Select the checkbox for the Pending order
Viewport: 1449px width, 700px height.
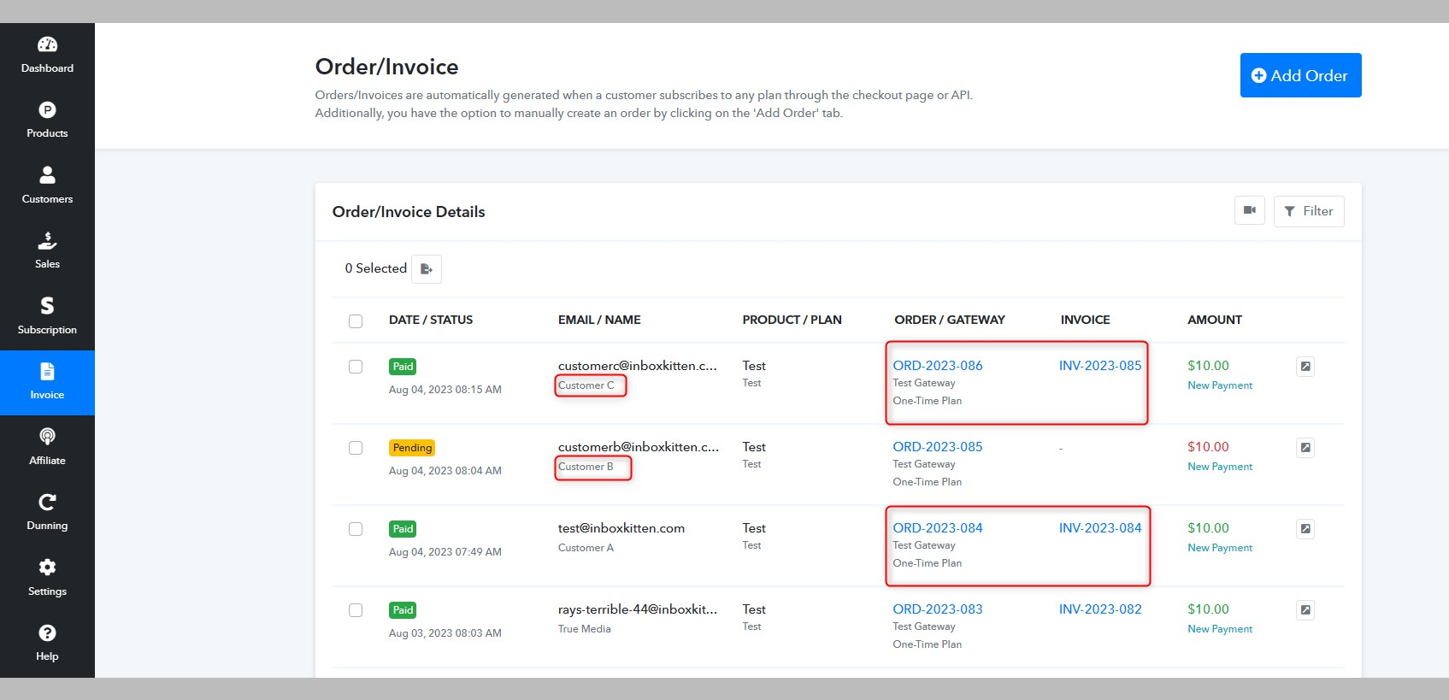pyautogui.click(x=356, y=448)
